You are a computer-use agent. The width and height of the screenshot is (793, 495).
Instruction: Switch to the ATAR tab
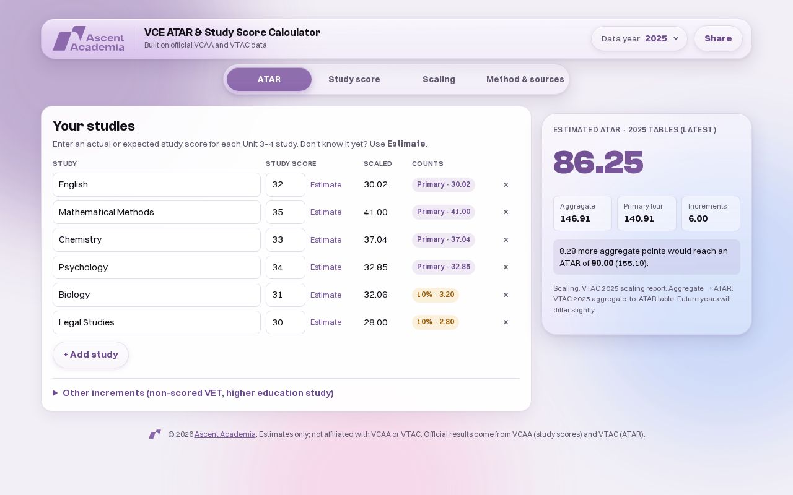click(x=269, y=79)
